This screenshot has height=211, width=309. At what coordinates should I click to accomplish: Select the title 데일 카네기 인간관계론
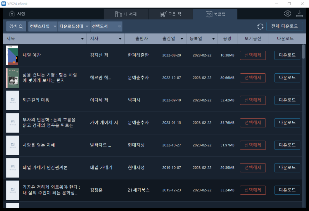coord(45,168)
